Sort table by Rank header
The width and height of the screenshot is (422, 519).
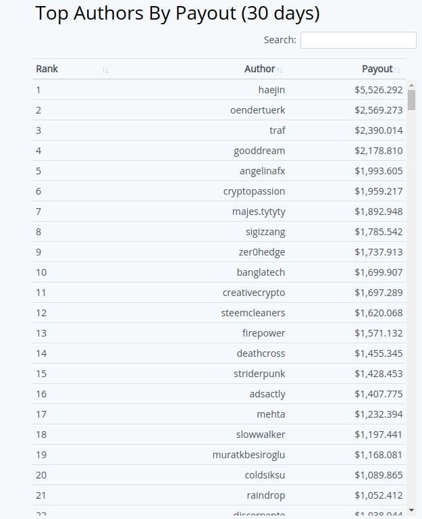(47, 69)
